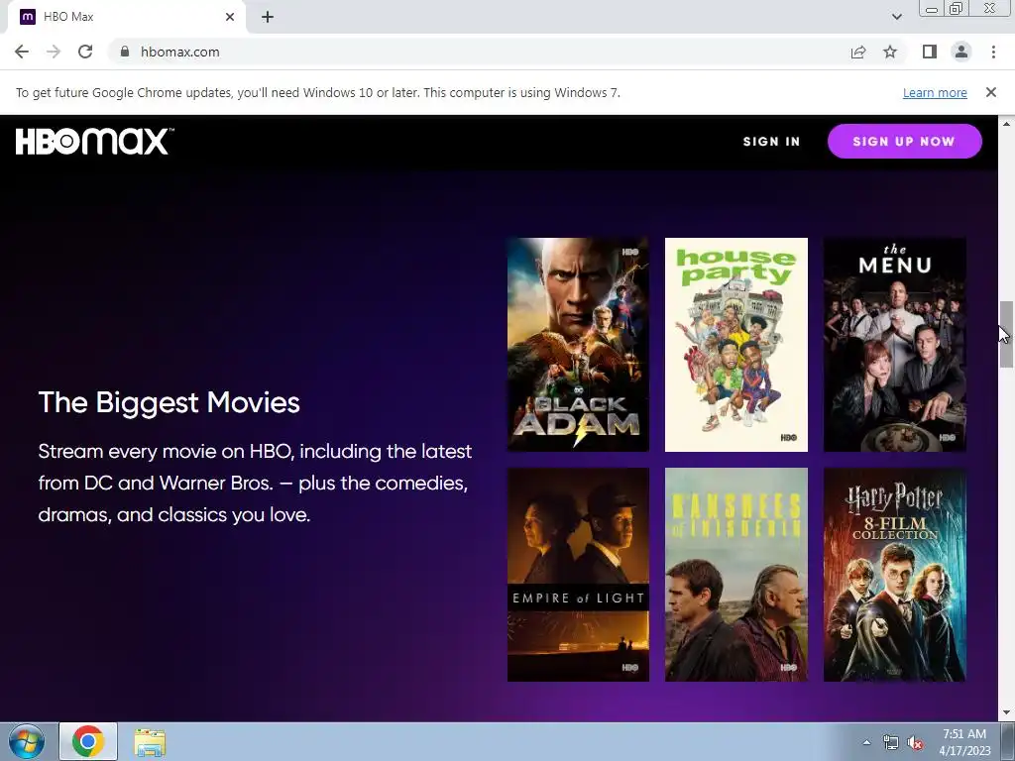Screen dimensions: 1015x761
Task: Open the Banshees of Inisherin poster
Action: tap(736, 575)
